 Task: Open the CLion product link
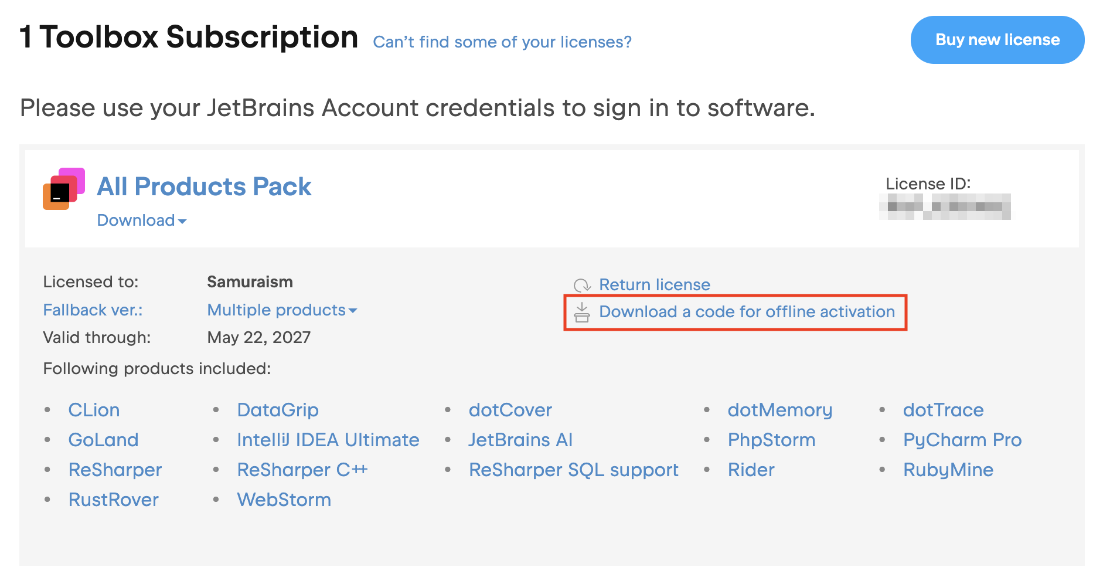click(94, 410)
